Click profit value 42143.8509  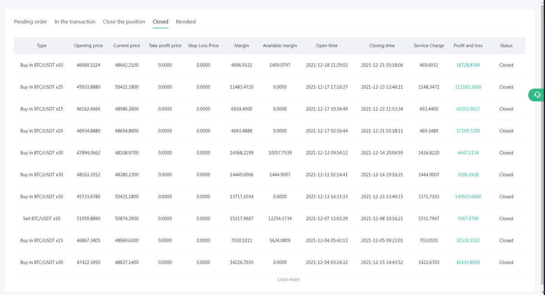click(468, 262)
